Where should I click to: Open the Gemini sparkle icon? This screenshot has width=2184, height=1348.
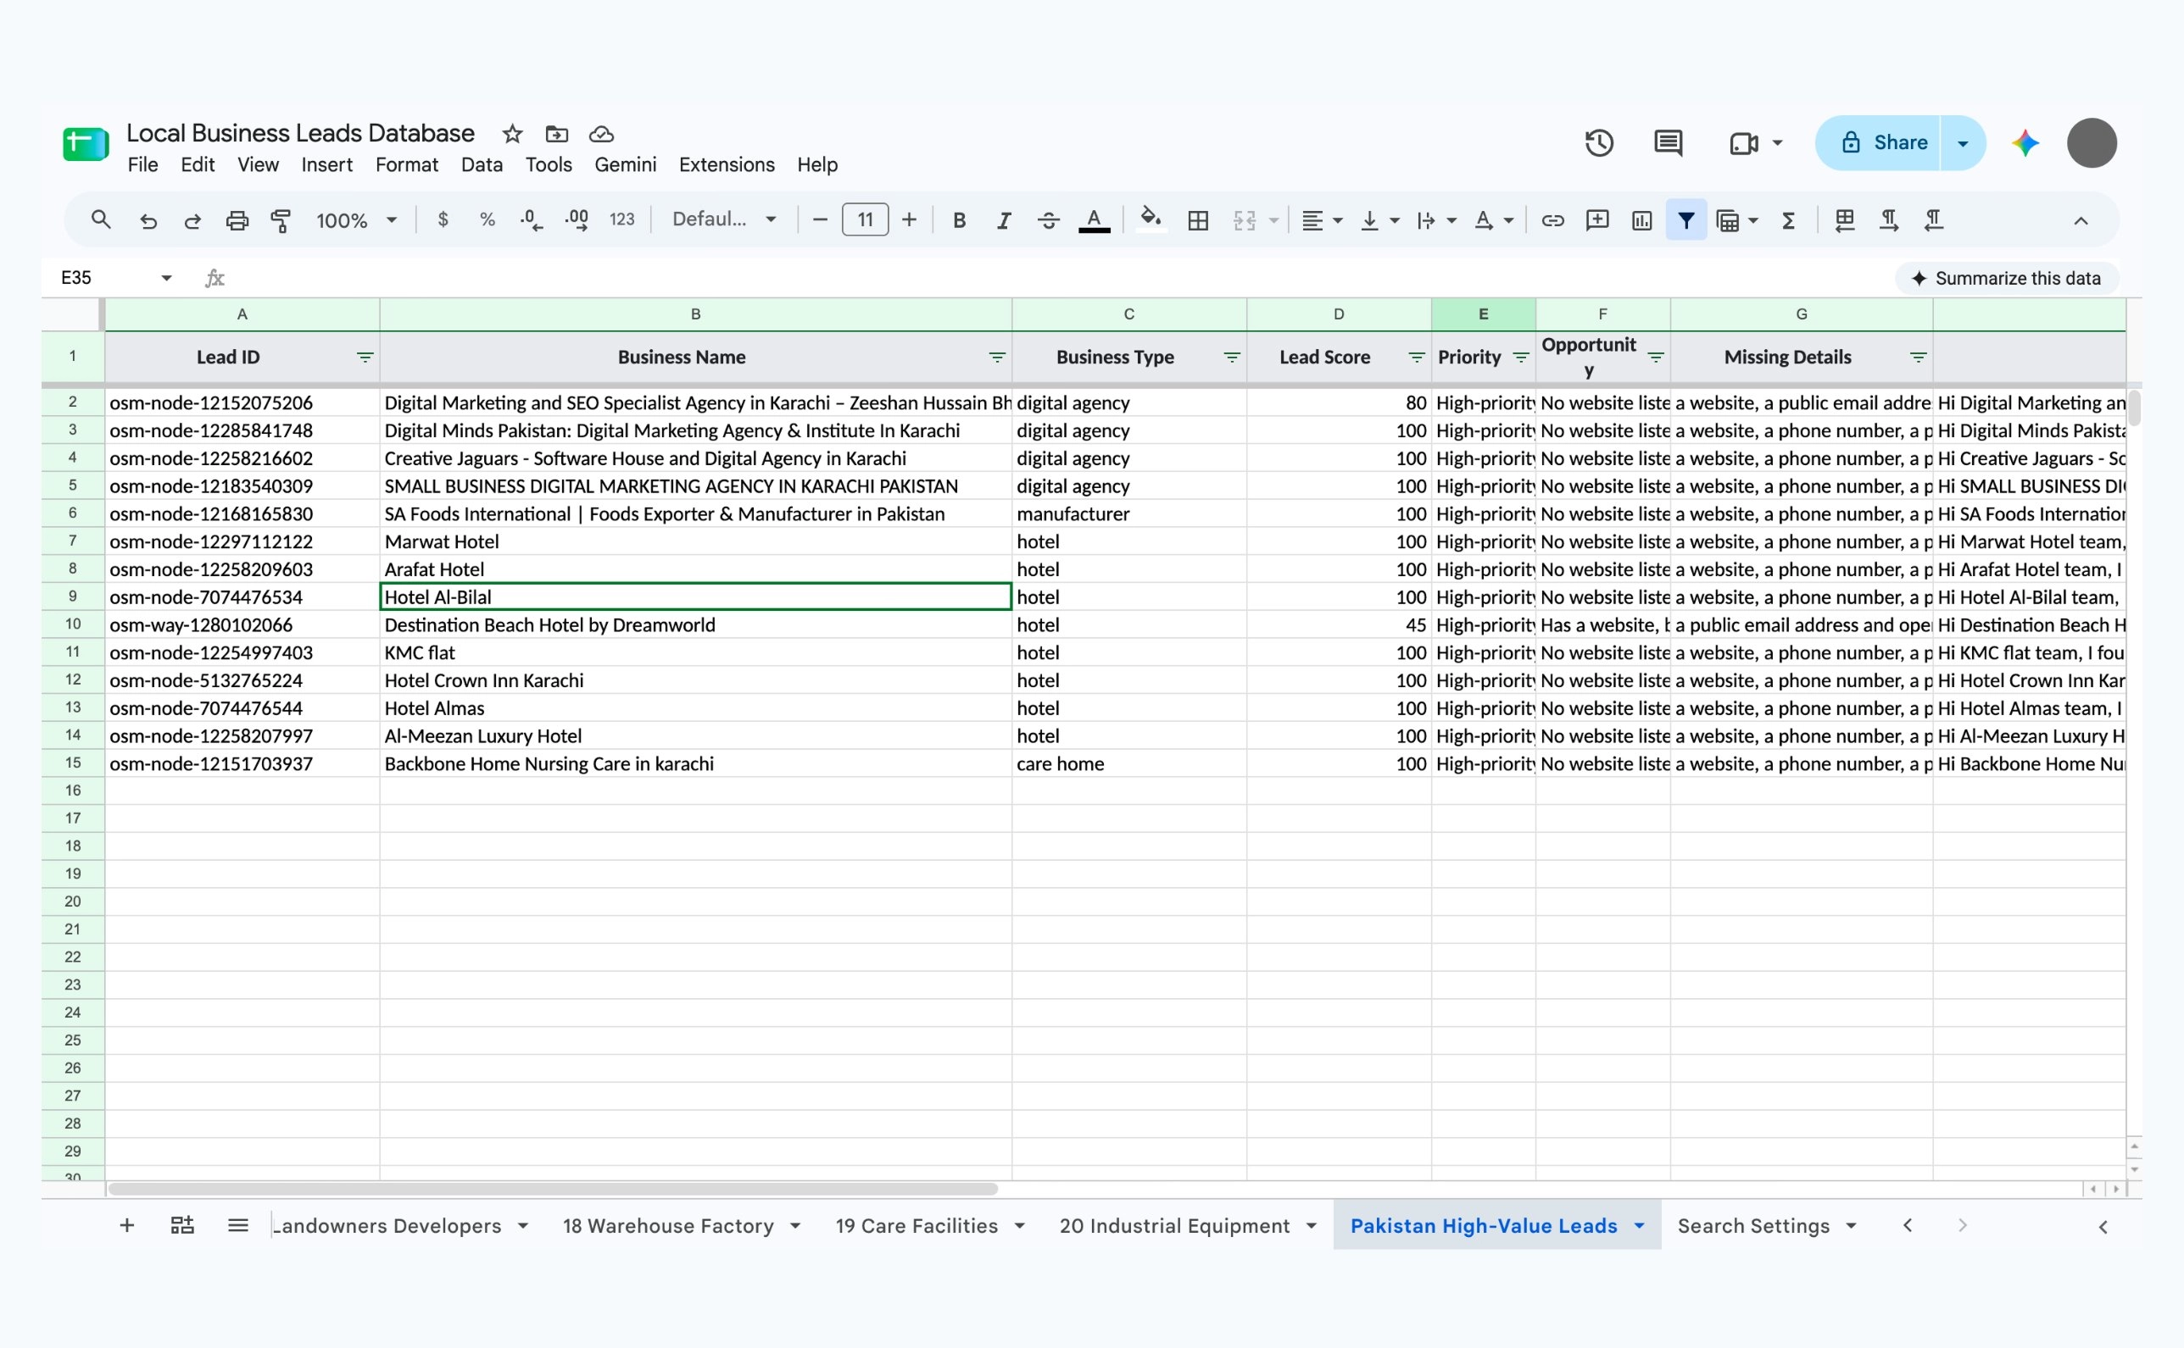tap(2025, 142)
